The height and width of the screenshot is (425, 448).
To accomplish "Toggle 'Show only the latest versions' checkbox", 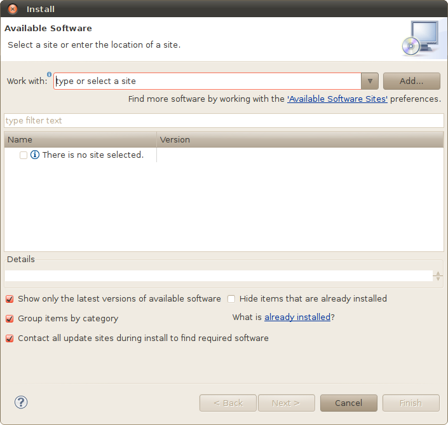I will click(10, 299).
